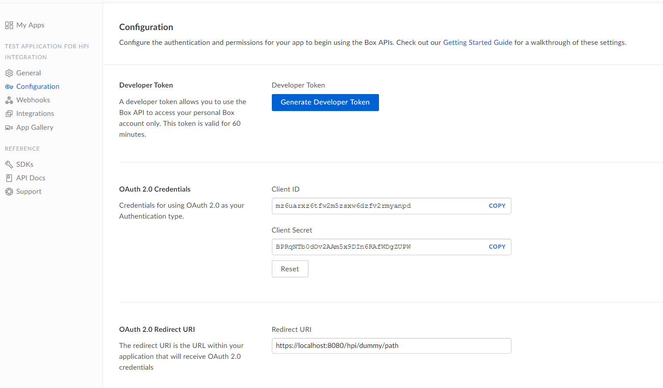
Task: Click into the Redirect URI field
Action: click(391, 346)
